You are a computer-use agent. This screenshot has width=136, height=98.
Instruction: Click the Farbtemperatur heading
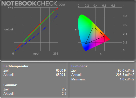point(17,66)
